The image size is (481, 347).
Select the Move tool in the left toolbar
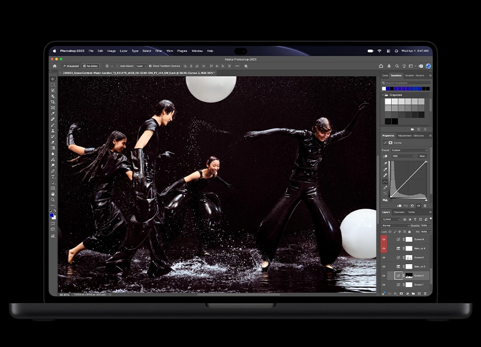click(53, 79)
